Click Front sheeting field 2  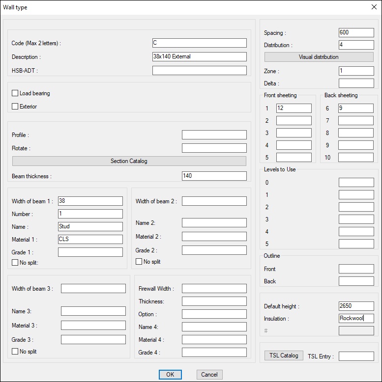294,120
